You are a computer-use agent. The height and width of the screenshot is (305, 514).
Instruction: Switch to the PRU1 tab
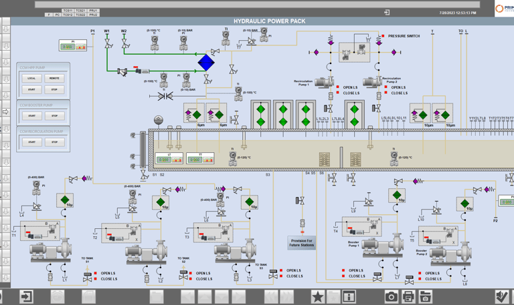(x=94, y=11)
